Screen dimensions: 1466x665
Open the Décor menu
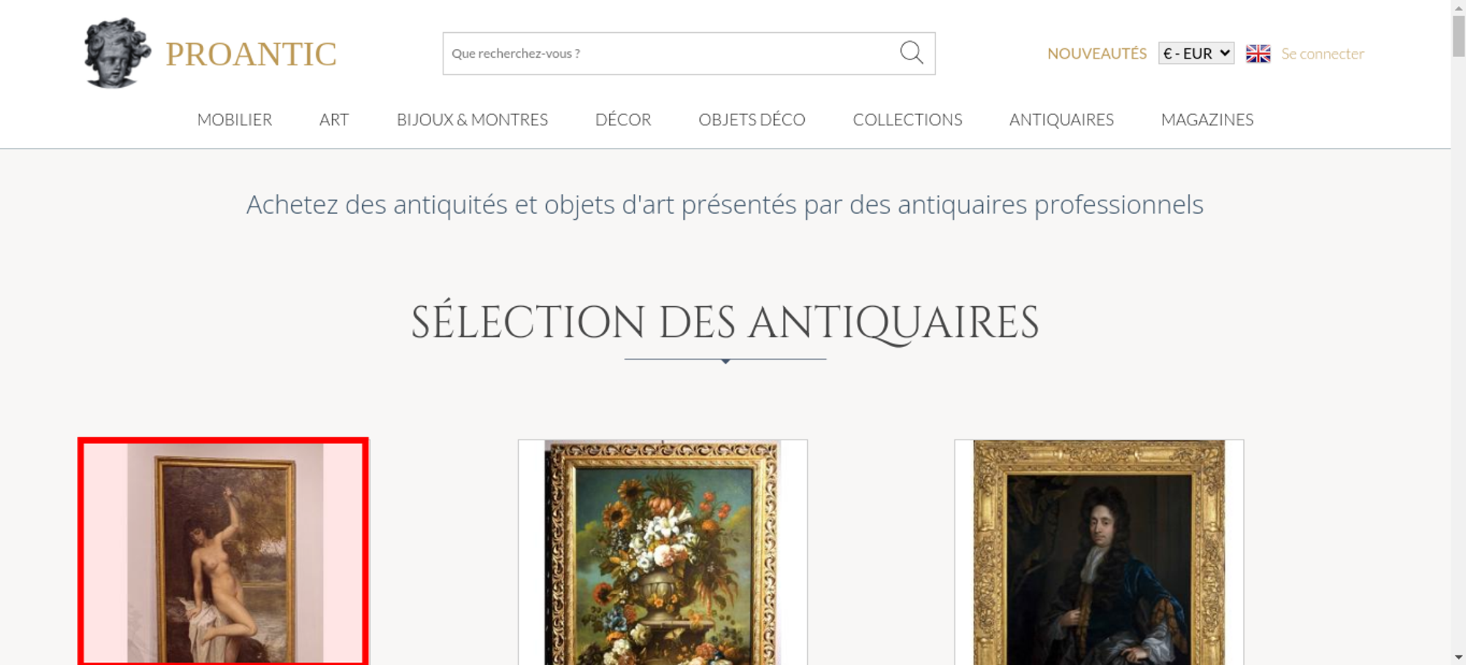623,119
